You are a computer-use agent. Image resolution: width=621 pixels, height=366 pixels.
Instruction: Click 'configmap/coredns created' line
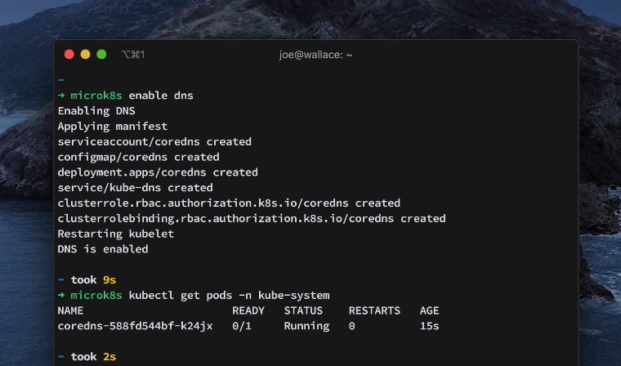pyautogui.click(x=138, y=157)
